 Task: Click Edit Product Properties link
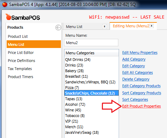[141, 106]
